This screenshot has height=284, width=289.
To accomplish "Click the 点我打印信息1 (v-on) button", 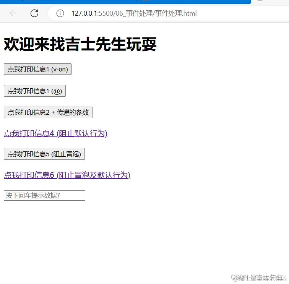I will 37,69.
